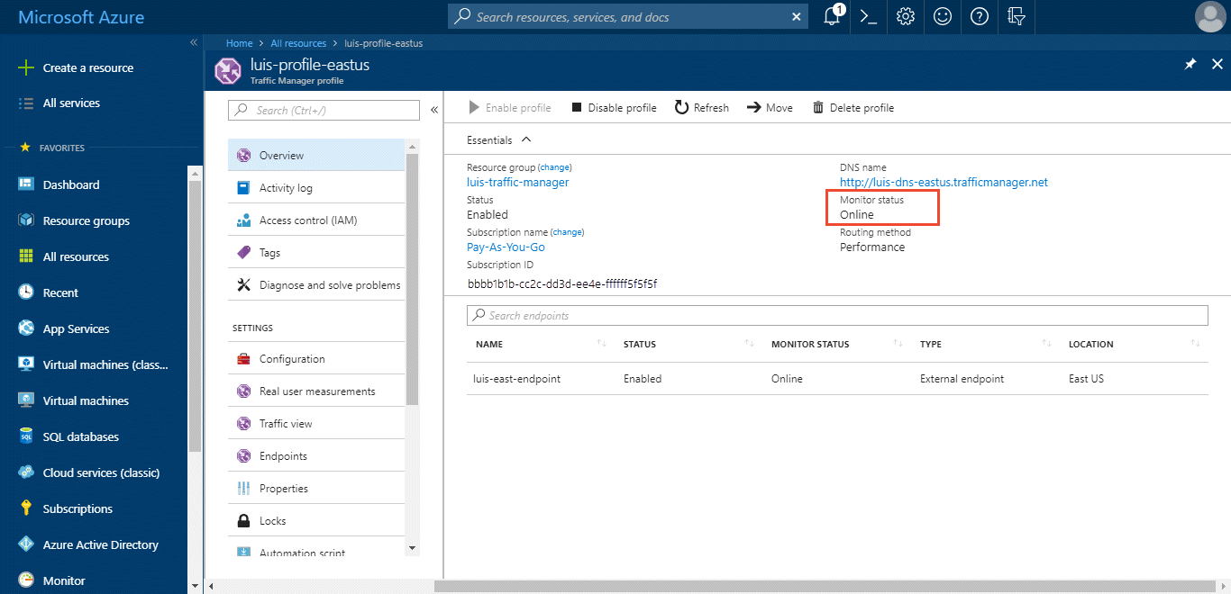The height and width of the screenshot is (594, 1231).
Task: Open the notifications bell icon
Action: [832, 16]
